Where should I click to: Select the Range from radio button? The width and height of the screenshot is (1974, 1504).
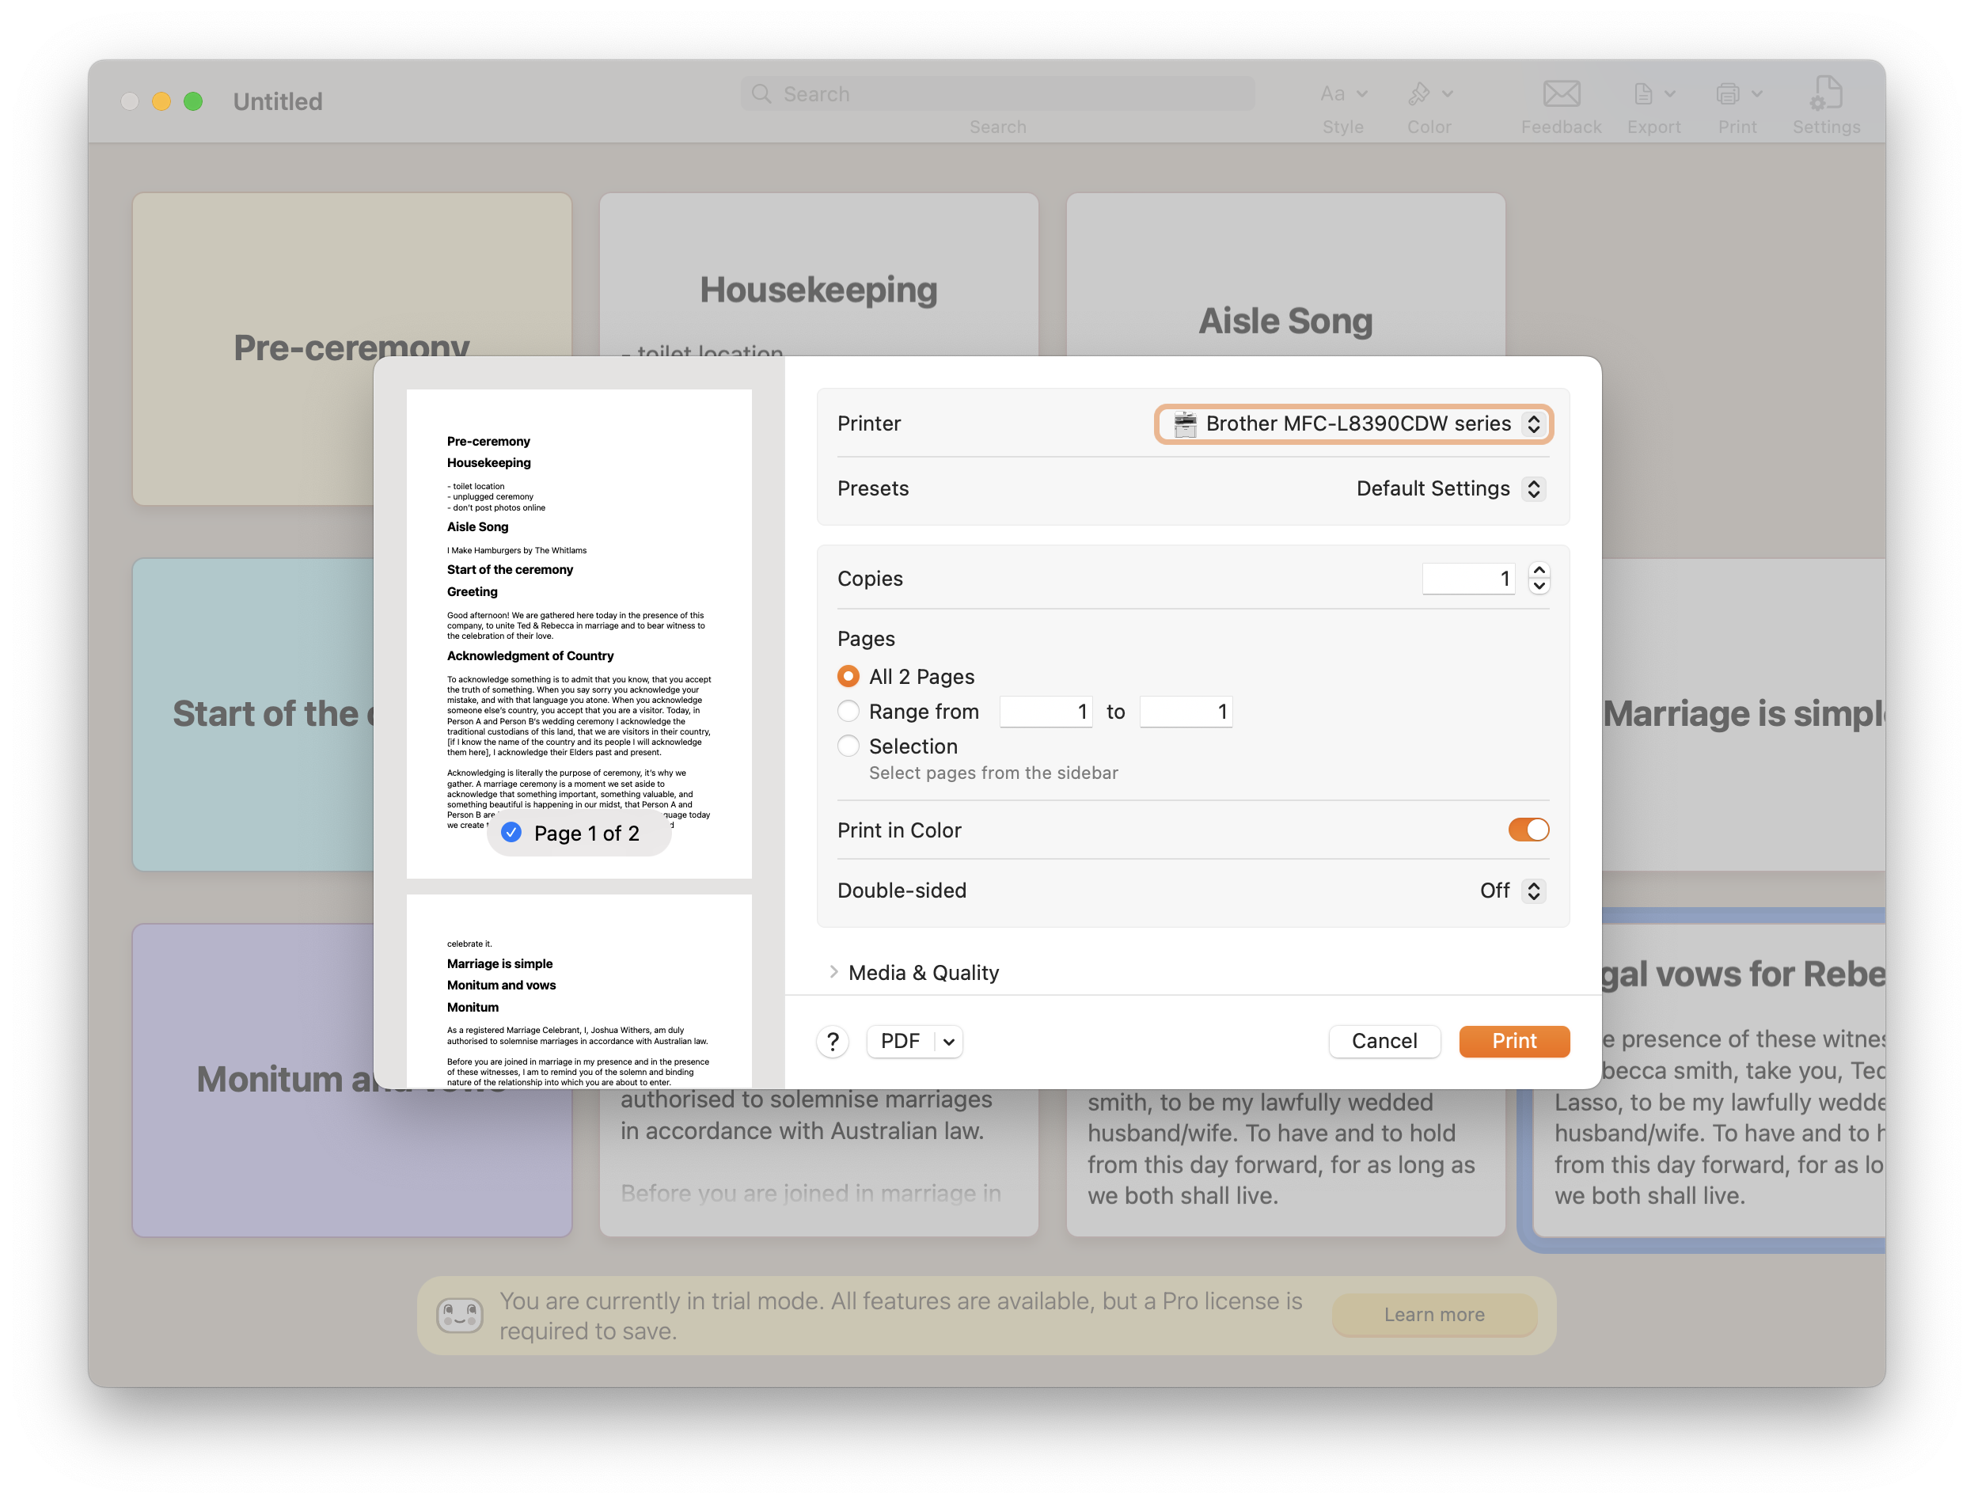point(848,711)
